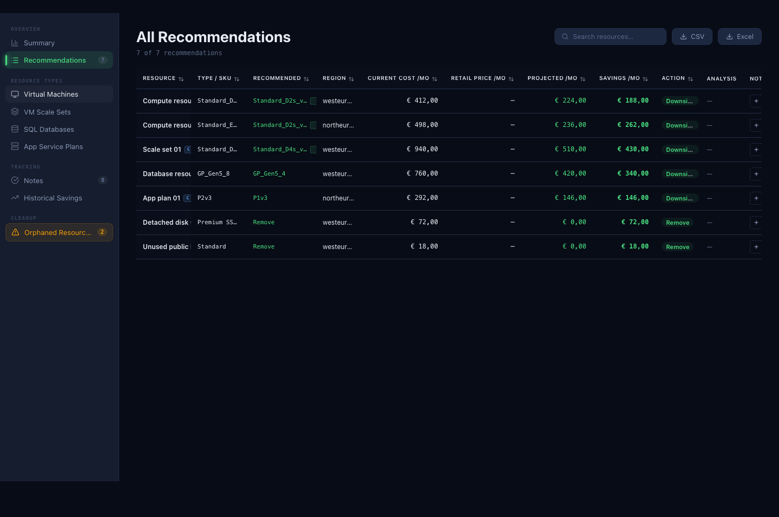Click savings value '€ 340,00'
This screenshot has width=779, height=517.
point(633,174)
